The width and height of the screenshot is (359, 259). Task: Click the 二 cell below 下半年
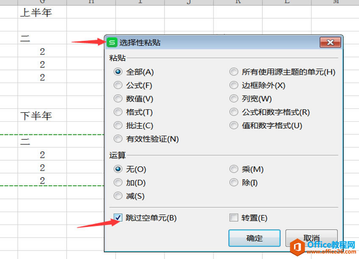click(x=42, y=141)
